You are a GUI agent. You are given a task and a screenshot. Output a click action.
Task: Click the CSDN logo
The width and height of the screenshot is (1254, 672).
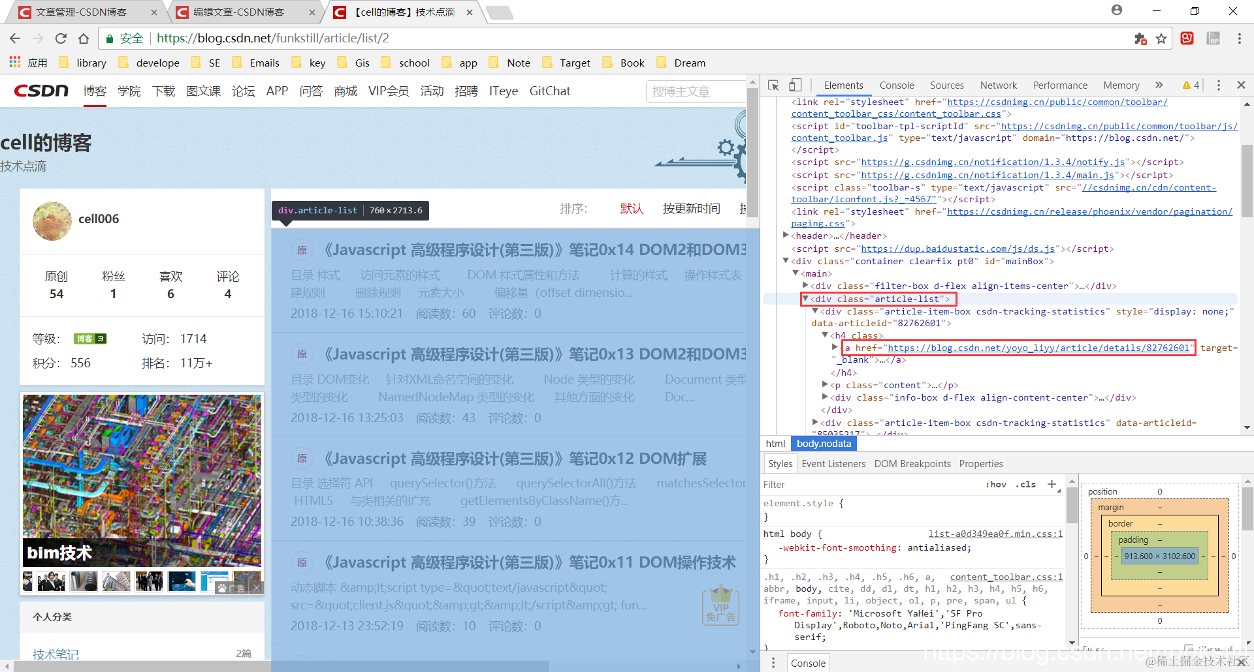tap(41, 91)
